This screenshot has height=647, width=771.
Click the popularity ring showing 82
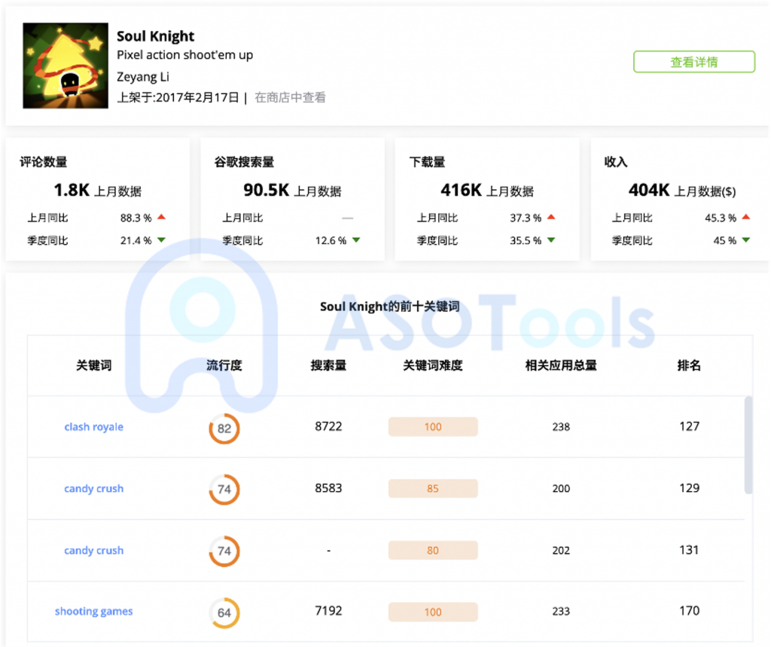[224, 429]
